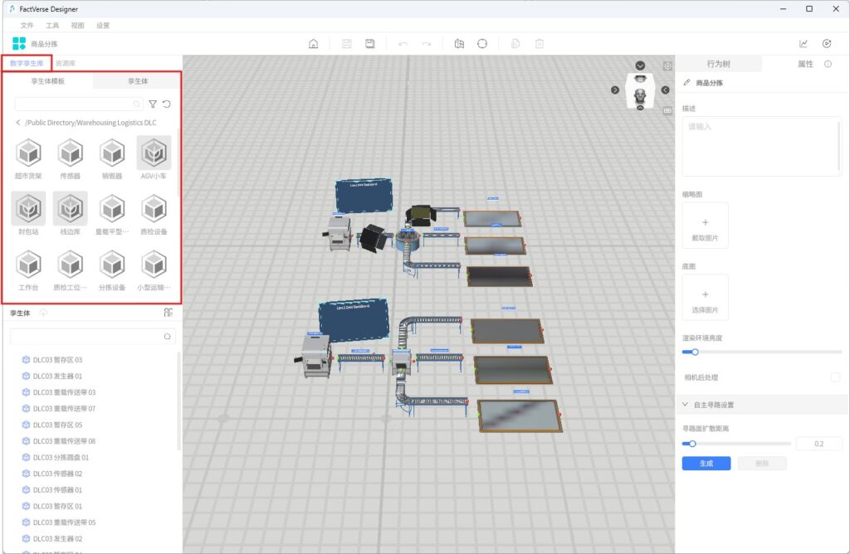The image size is (850, 554).
Task: Switch to the 资源库 tab
Action: (66, 63)
